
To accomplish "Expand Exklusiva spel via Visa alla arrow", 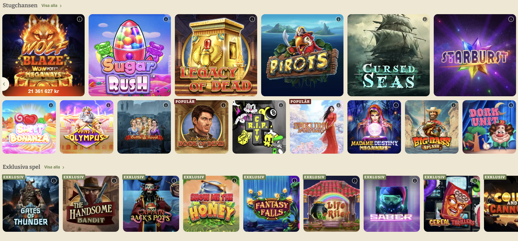I will (x=63, y=167).
